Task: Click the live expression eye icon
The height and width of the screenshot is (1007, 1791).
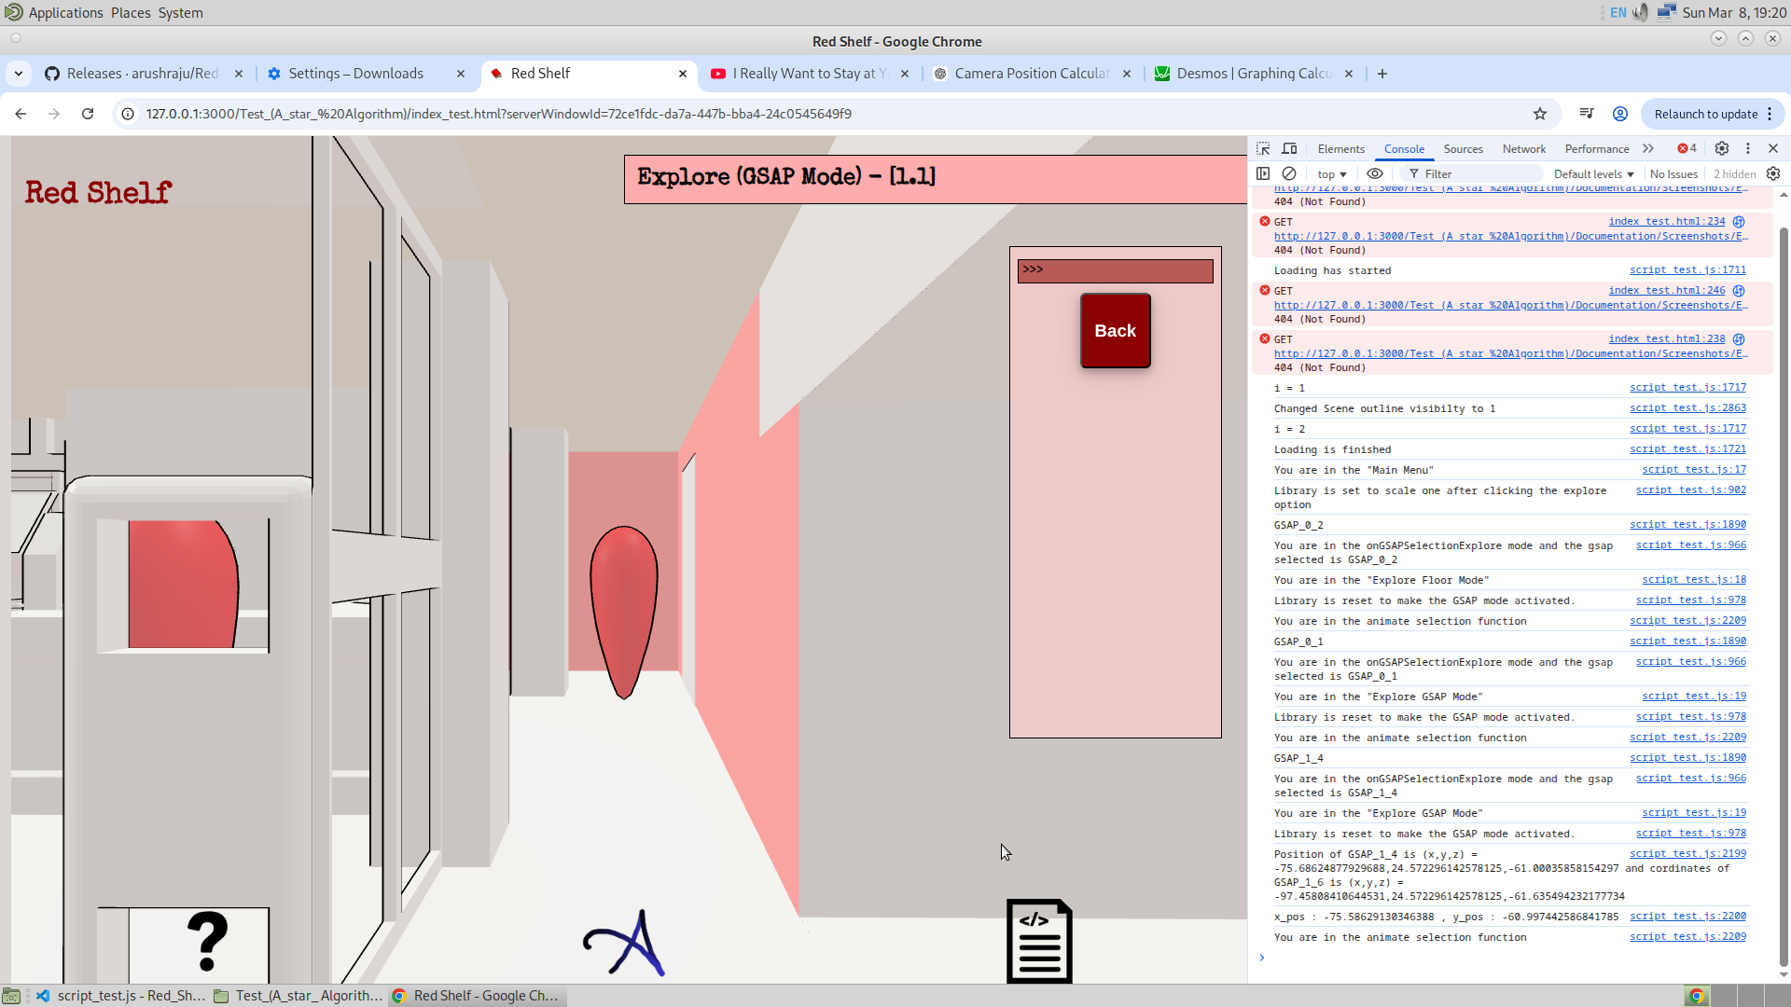Action: coord(1375,174)
